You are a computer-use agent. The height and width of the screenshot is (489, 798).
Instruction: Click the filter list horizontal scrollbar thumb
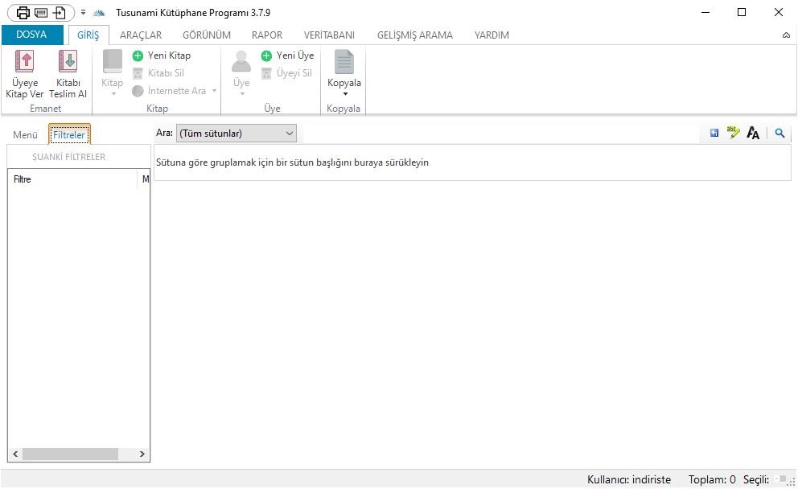click(x=70, y=454)
